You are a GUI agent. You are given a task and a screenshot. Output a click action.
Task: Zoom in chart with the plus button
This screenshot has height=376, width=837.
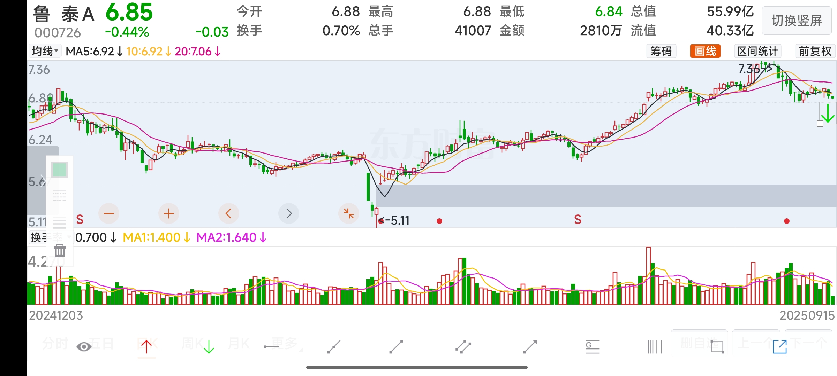click(x=169, y=213)
